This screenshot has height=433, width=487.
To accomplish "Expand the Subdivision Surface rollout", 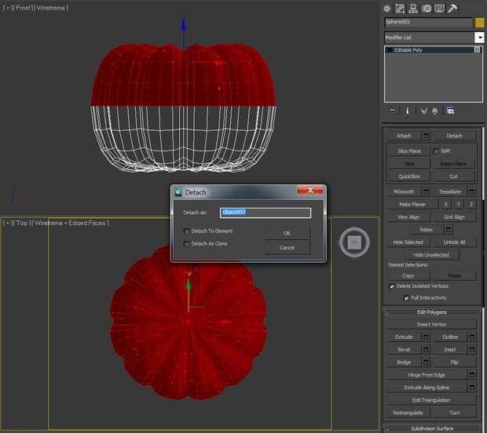I will (x=434, y=428).
